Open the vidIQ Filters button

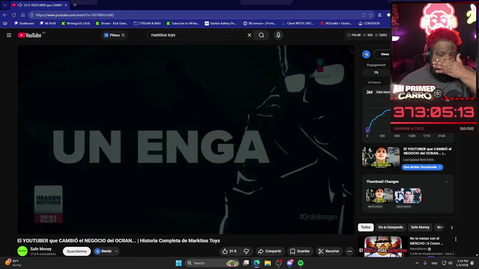[x=114, y=35]
